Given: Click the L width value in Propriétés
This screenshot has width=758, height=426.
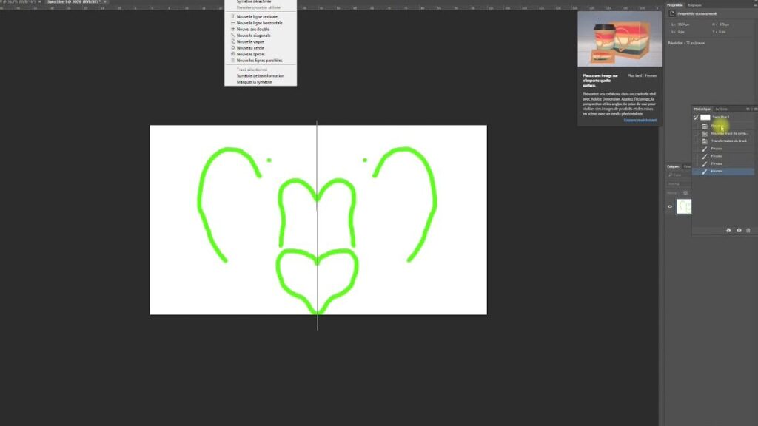Looking at the screenshot, I should coord(683,24).
